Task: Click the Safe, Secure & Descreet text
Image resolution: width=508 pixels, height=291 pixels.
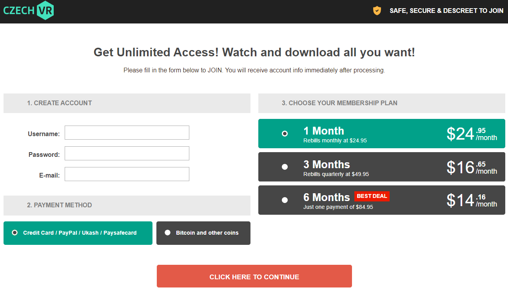Action: [x=446, y=11]
